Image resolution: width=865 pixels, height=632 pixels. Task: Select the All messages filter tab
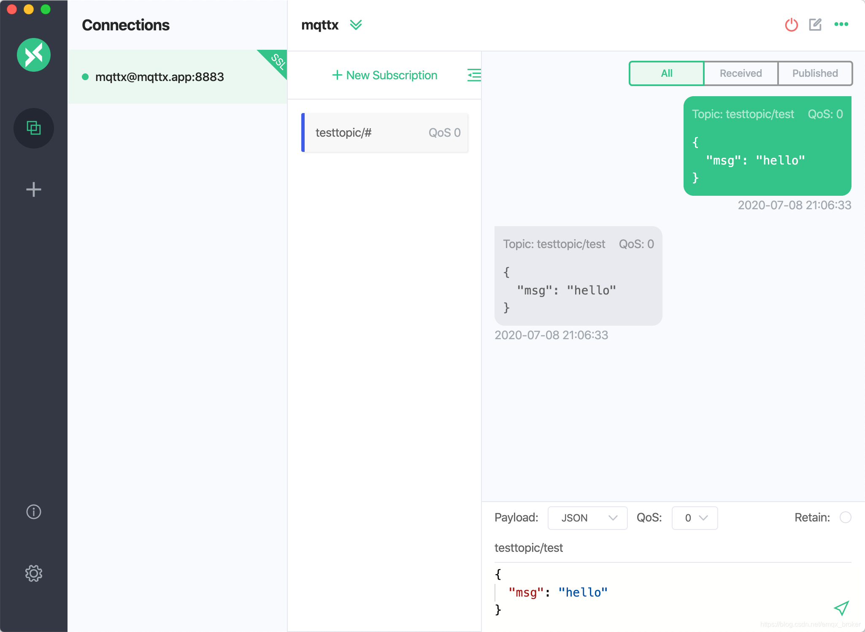point(665,73)
